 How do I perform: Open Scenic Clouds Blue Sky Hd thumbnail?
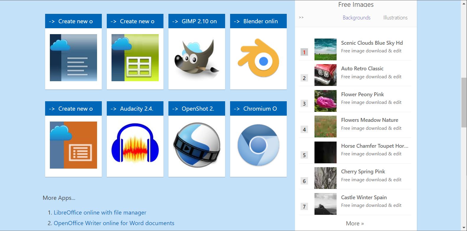(325, 49)
